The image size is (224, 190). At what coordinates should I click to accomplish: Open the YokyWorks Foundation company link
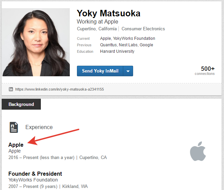click(33, 180)
